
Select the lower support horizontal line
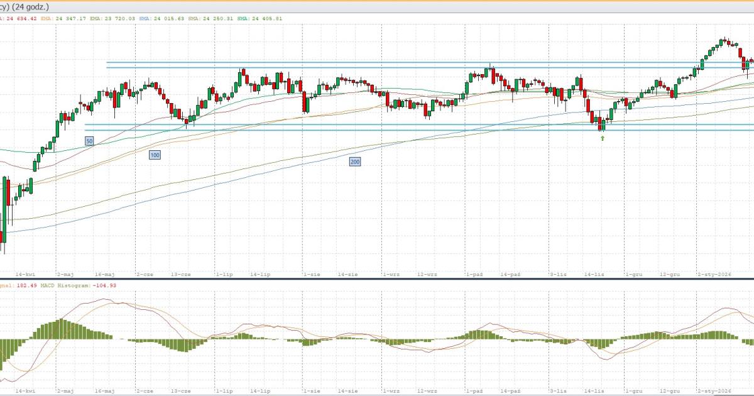click(377, 130)
